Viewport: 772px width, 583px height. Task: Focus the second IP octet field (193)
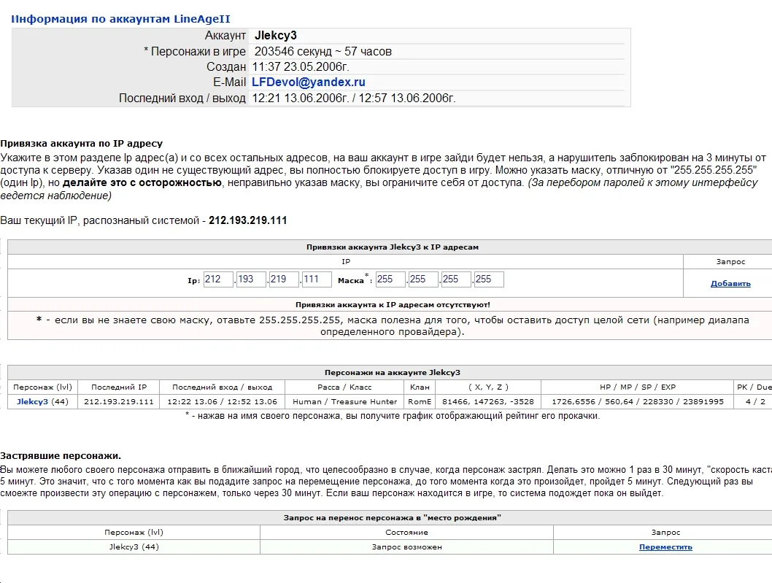click(x=251, y=279)
